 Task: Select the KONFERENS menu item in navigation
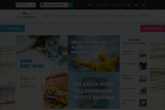coord(120,16)
